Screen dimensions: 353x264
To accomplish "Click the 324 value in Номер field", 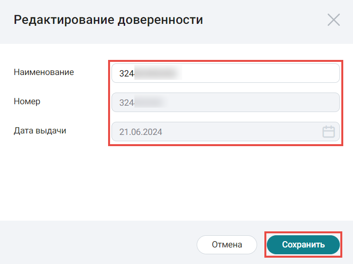I will (127, 103).
